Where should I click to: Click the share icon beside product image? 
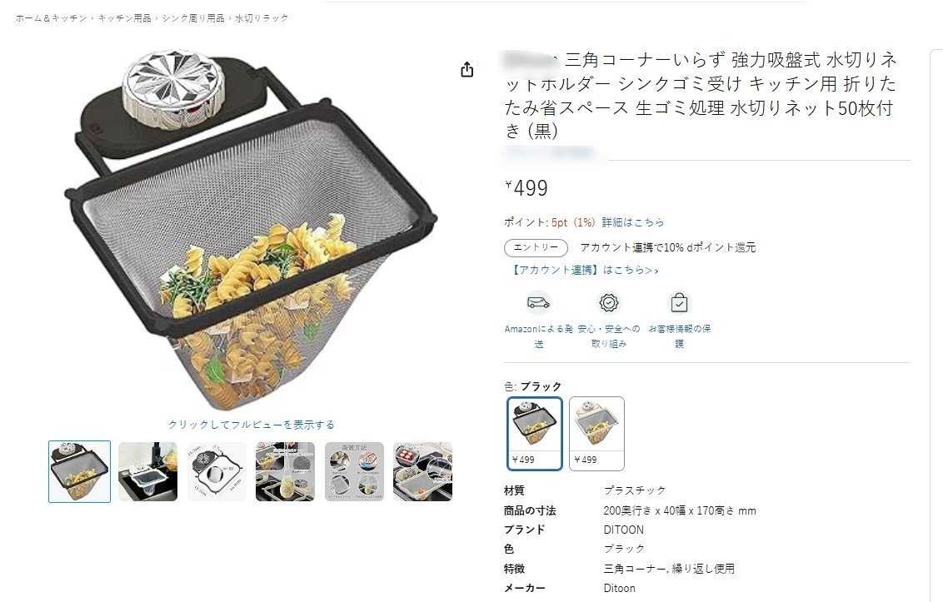pyautogui.click(x=467, y=70)
